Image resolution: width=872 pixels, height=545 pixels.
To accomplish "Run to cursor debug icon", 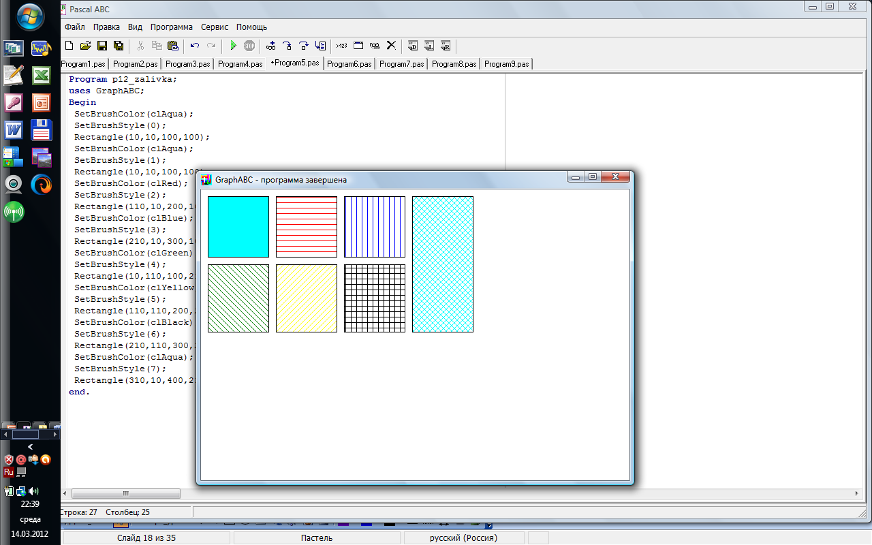I will tap(320, 46).
